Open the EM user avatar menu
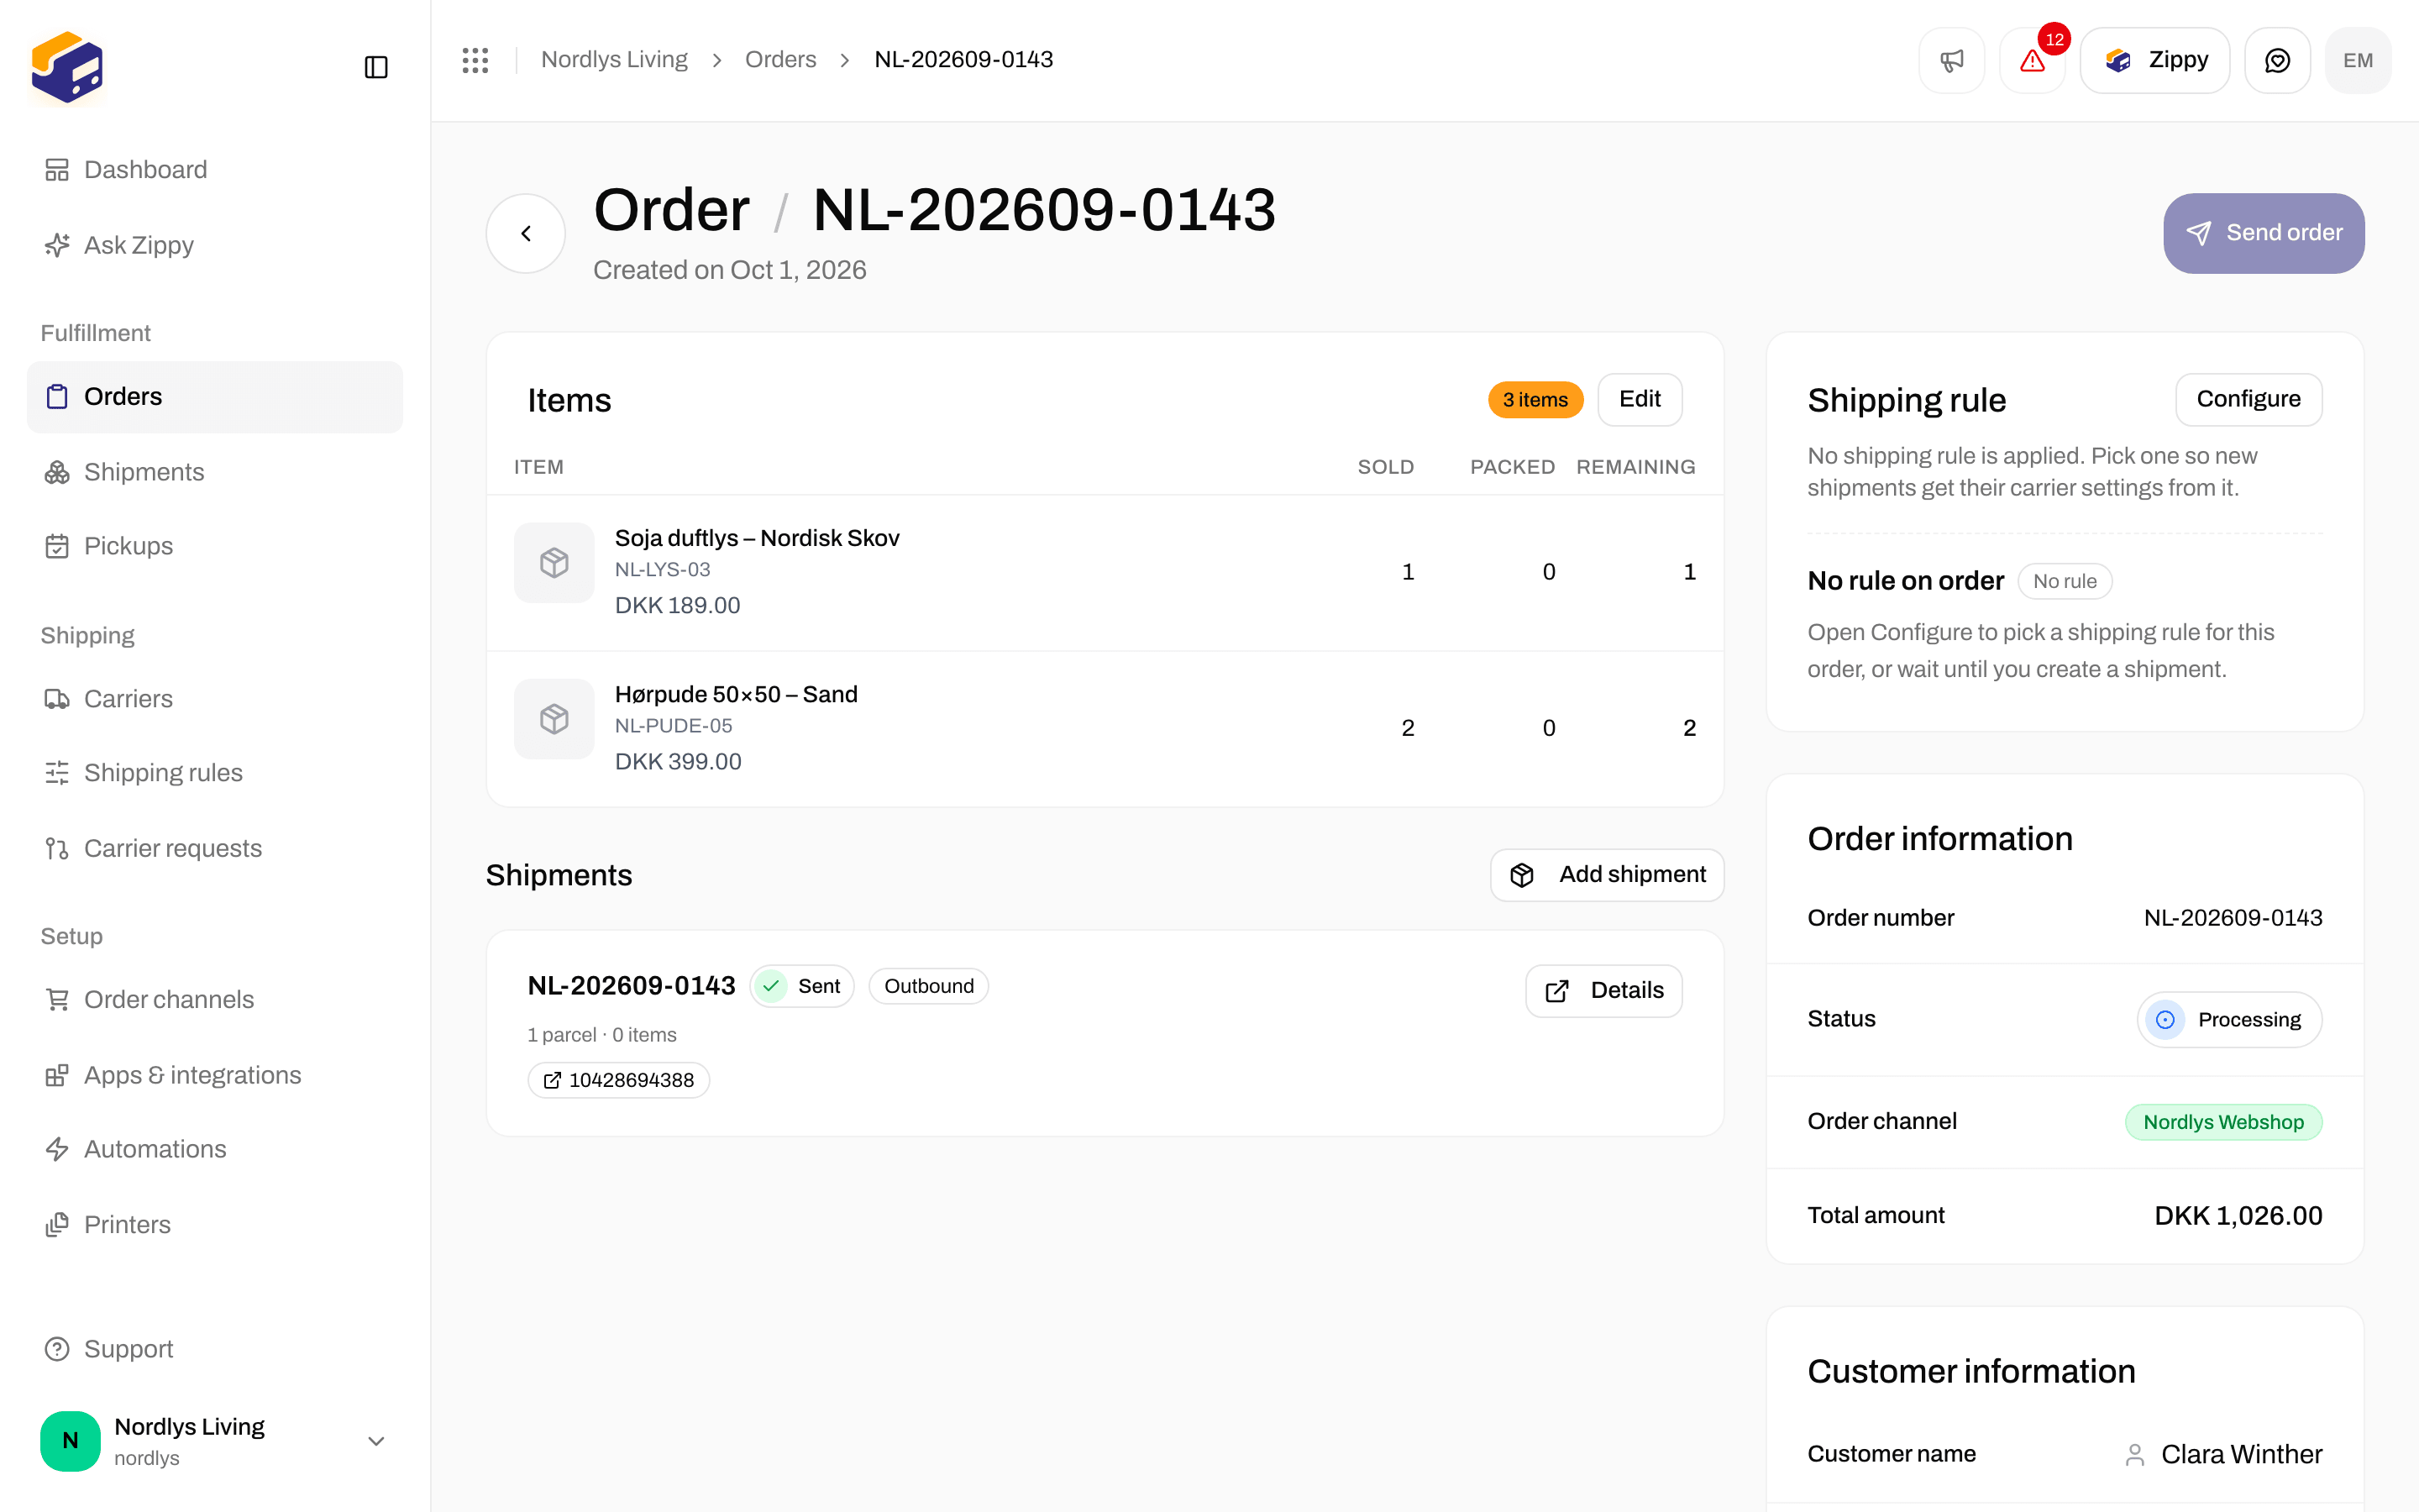 [2358, 60]
